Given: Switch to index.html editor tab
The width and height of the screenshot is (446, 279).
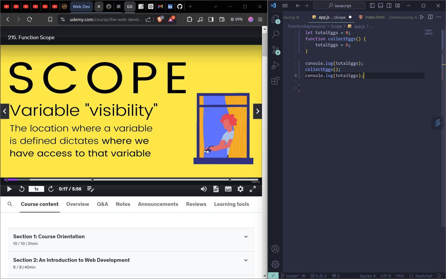Looking at the screenshot, I should pos(387,17).
